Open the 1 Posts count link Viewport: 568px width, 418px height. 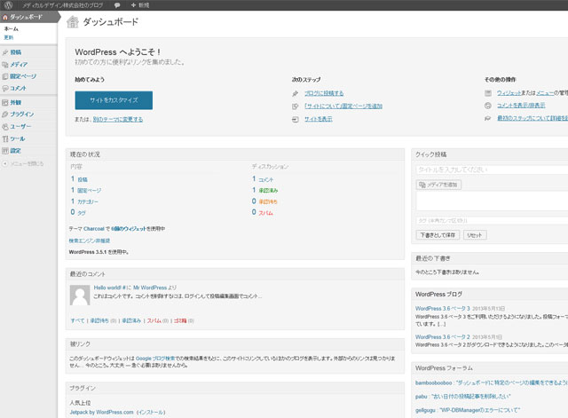click(79, 179)
